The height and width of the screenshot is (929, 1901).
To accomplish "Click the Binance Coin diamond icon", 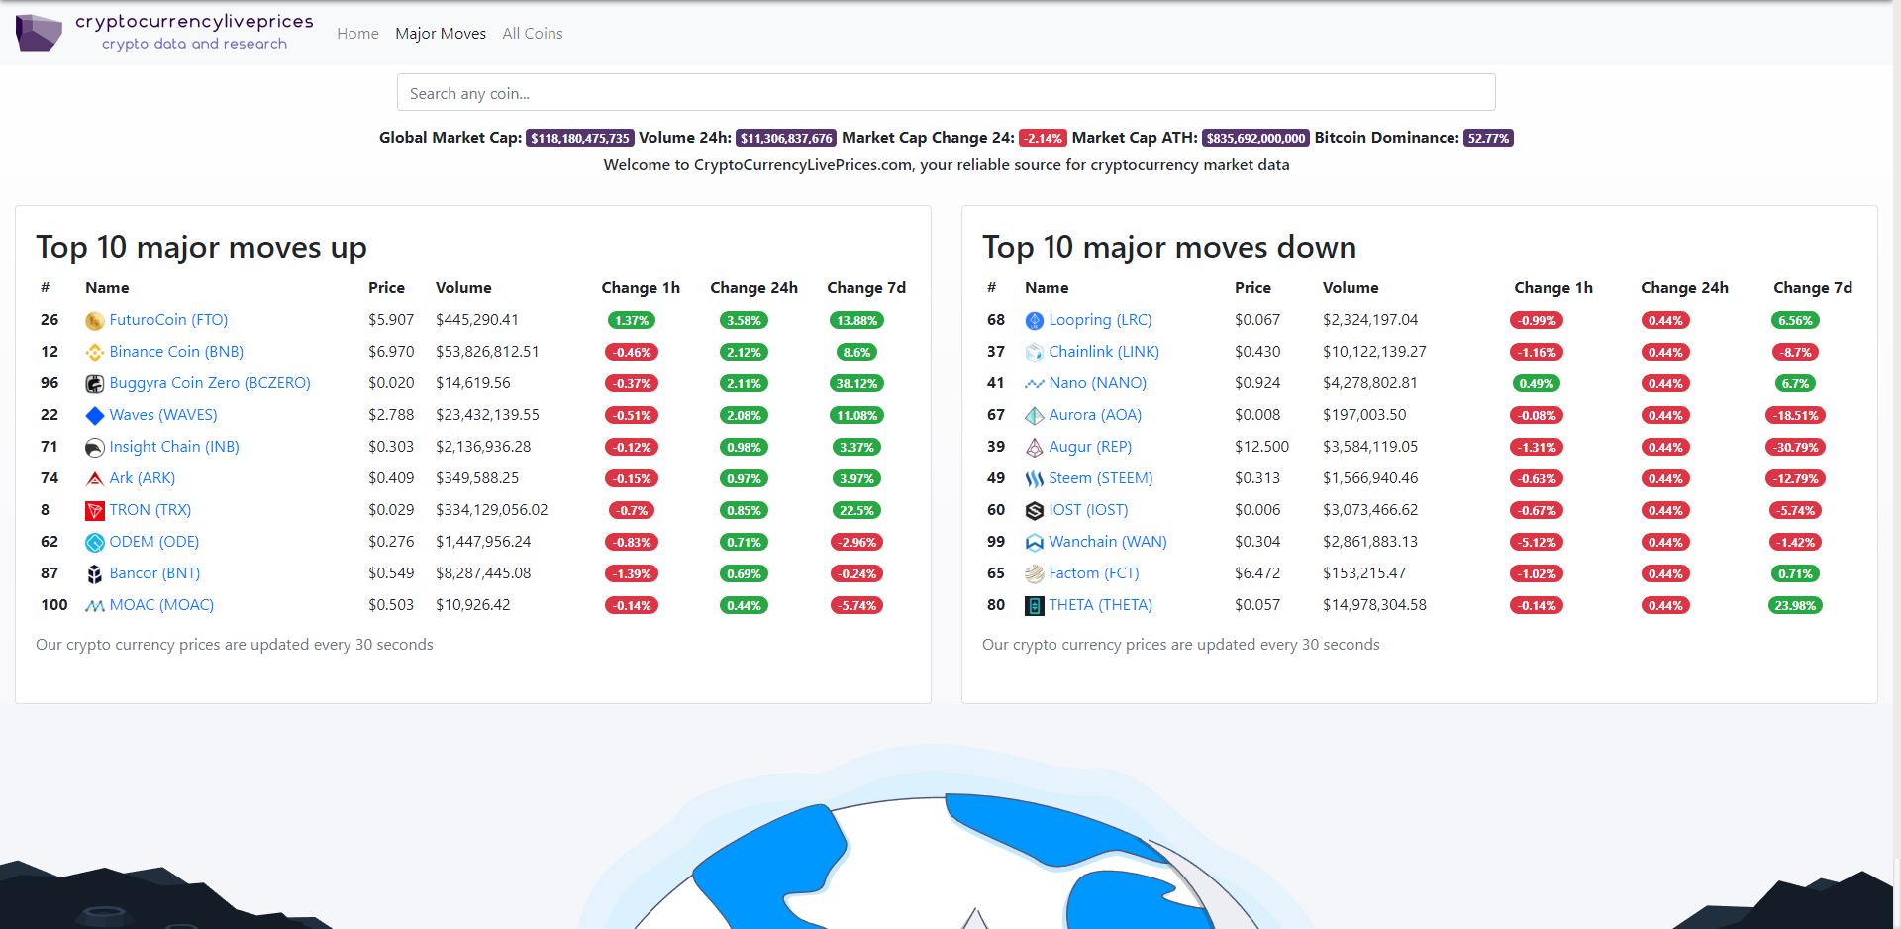I will coord(94,352).
